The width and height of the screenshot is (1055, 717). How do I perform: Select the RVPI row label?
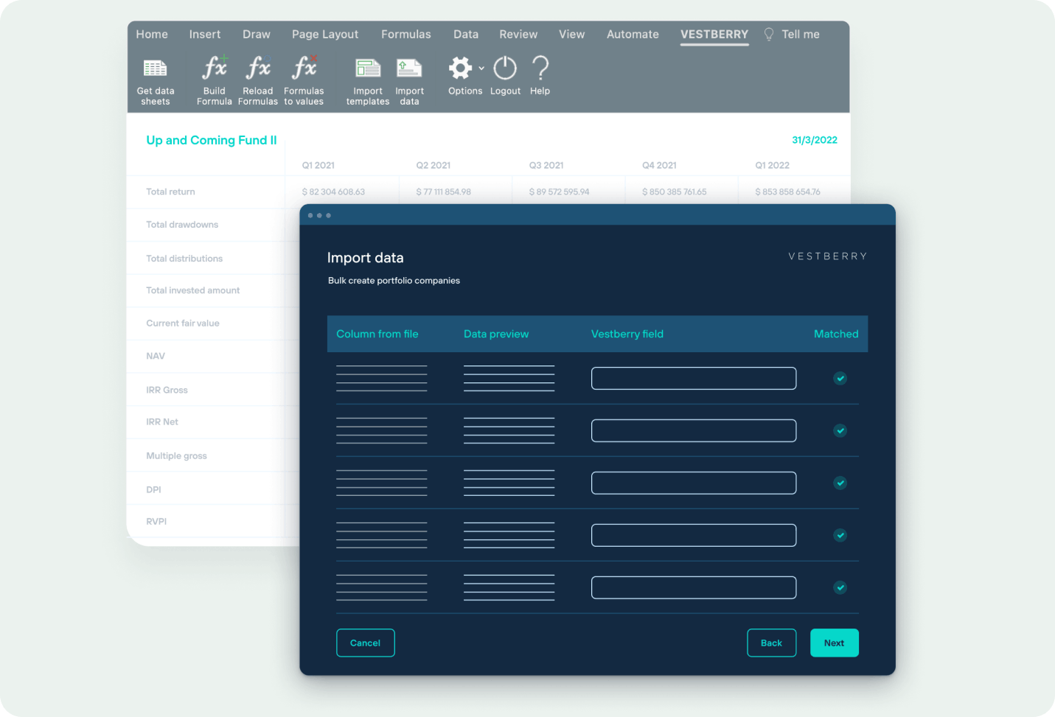[x=156, y=521]
